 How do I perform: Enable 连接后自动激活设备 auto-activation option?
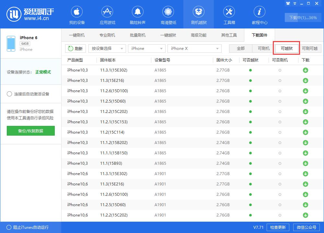10,94
